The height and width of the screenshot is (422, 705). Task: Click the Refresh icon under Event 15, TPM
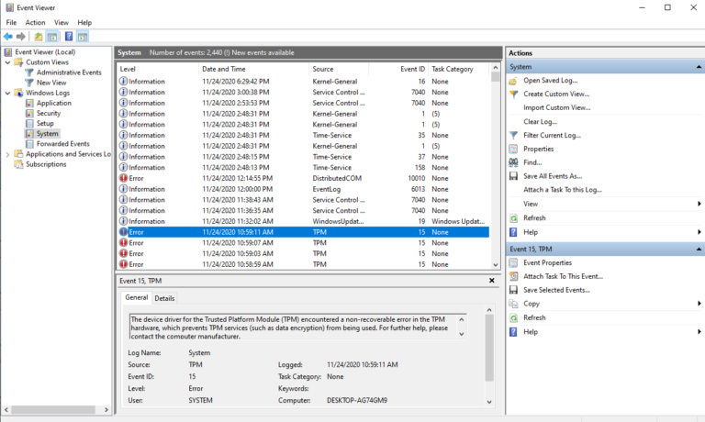tap(513, 317)
